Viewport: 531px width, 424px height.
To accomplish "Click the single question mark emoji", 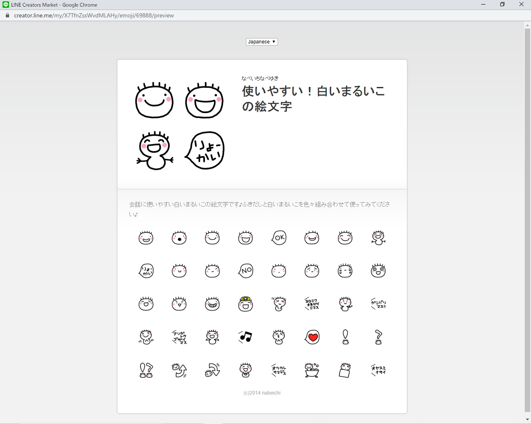I will click(378, 337).
